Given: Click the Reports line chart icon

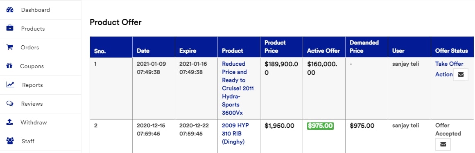Looking at the screenshot, I should coord(10,85).
